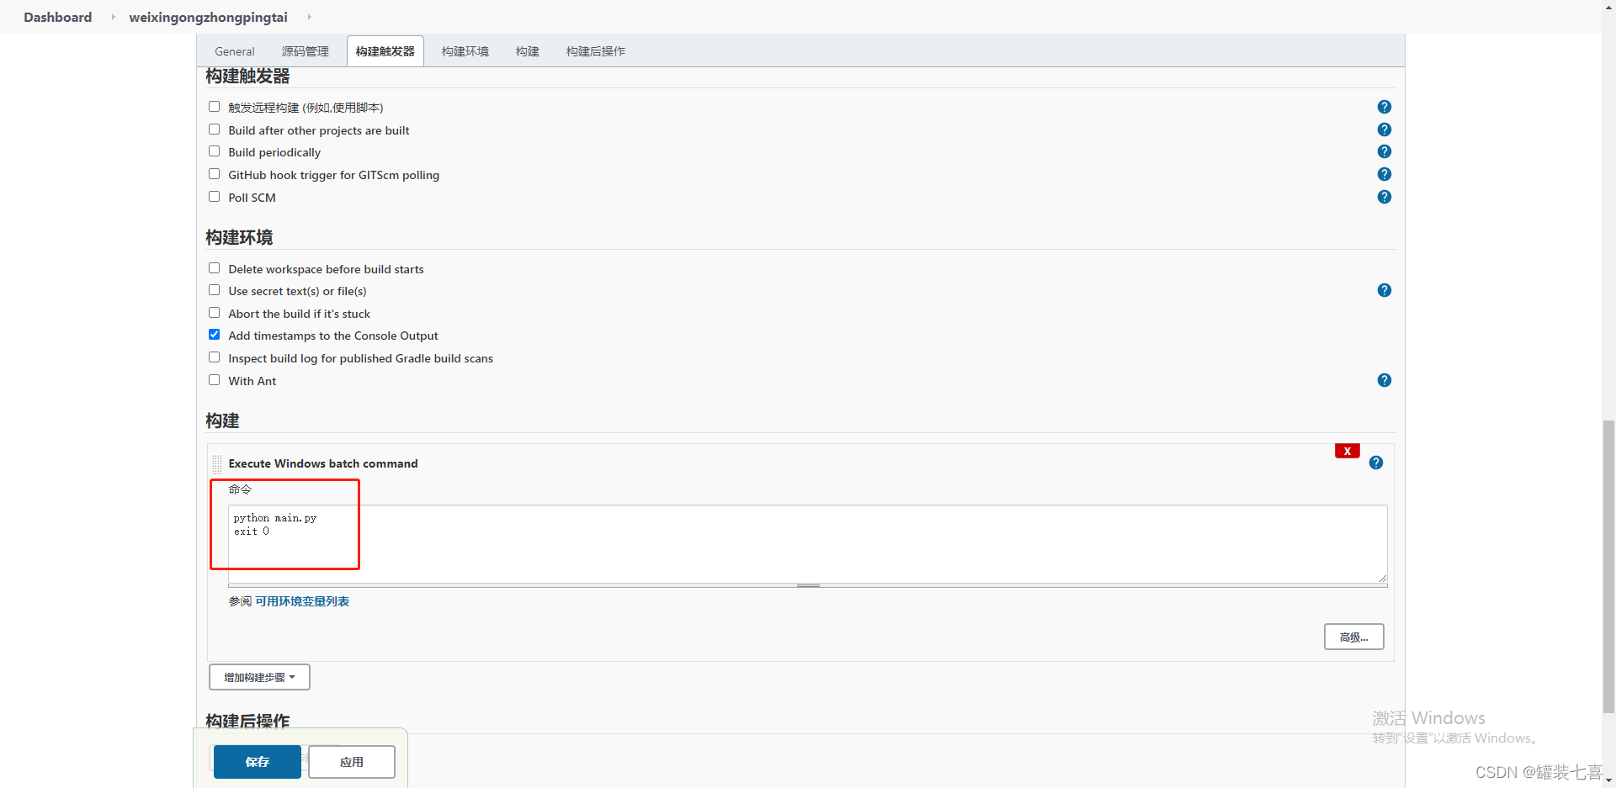Image resolution: width=1616 pixels, height=788 pixels.
Task: Open 构建 tab
Action: [x=527, y=51]
